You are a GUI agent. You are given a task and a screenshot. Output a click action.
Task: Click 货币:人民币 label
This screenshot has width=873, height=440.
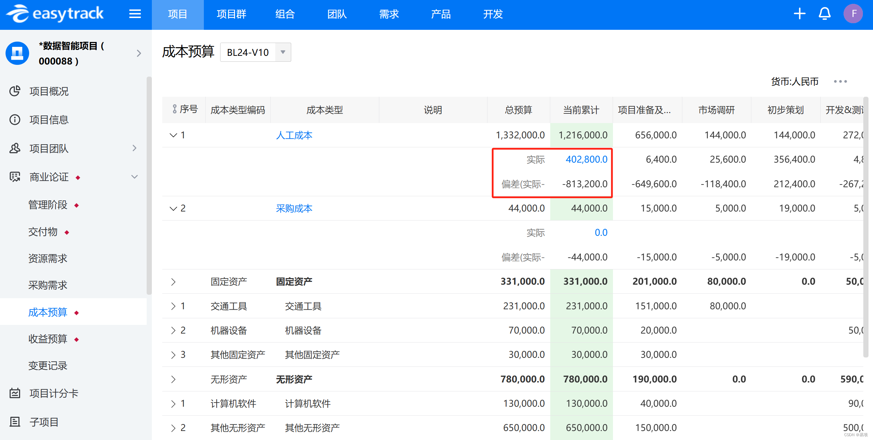tap(795, 81)
